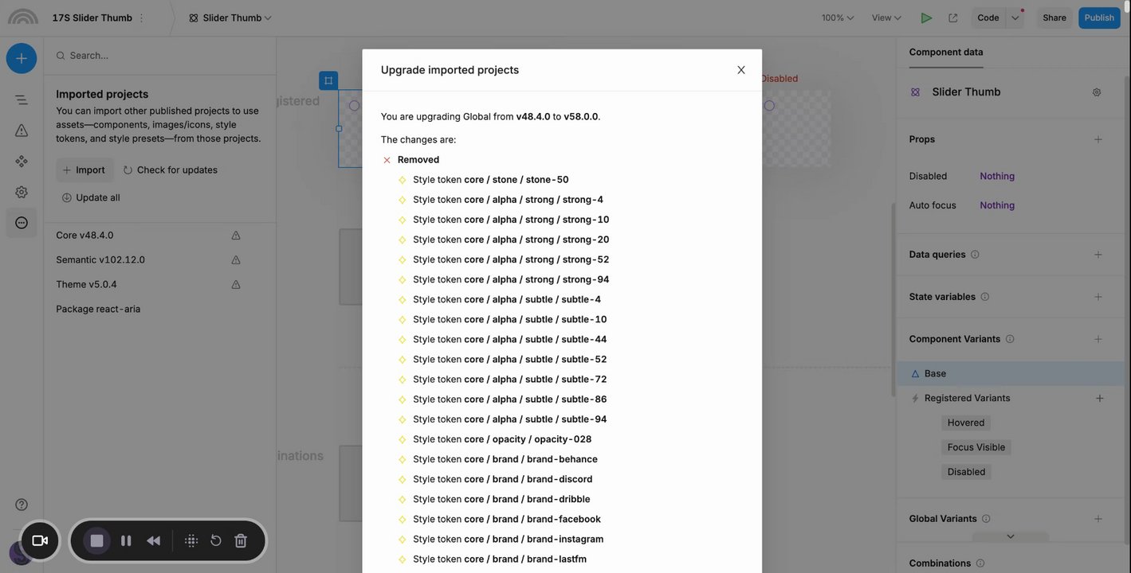Open the 100% zoom level dropdown
The height and width of the screenshot is (573, 1131).
tap(838, 18)
